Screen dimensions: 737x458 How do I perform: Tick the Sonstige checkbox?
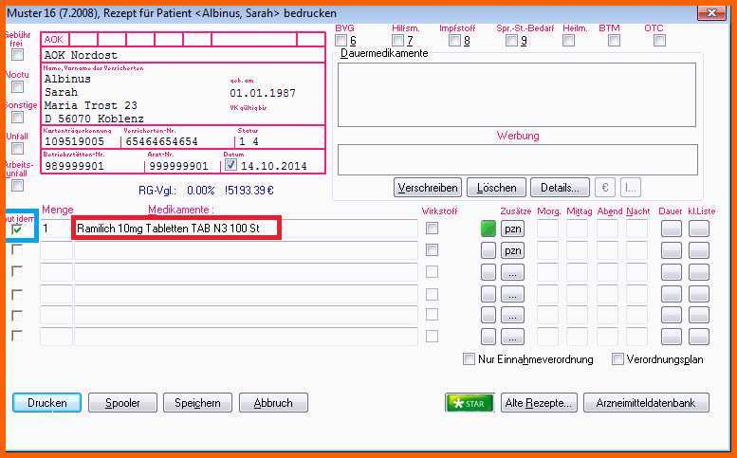click(17, 117)
